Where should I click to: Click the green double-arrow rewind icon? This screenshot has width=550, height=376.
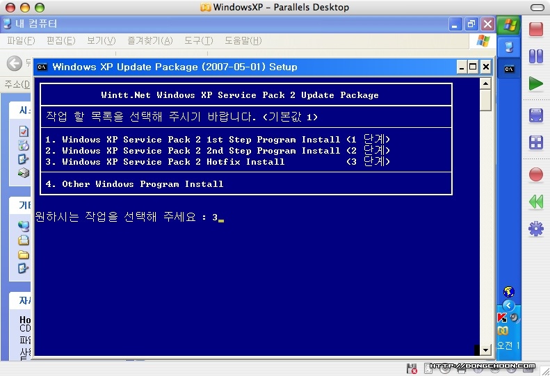pyautogui.click(x=536, y=202)
